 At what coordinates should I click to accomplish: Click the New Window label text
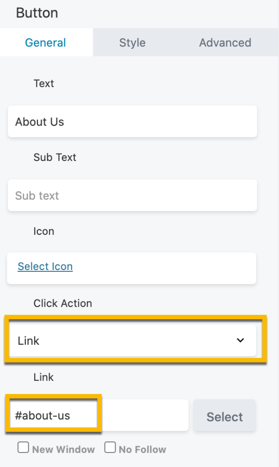pos(63,450)
